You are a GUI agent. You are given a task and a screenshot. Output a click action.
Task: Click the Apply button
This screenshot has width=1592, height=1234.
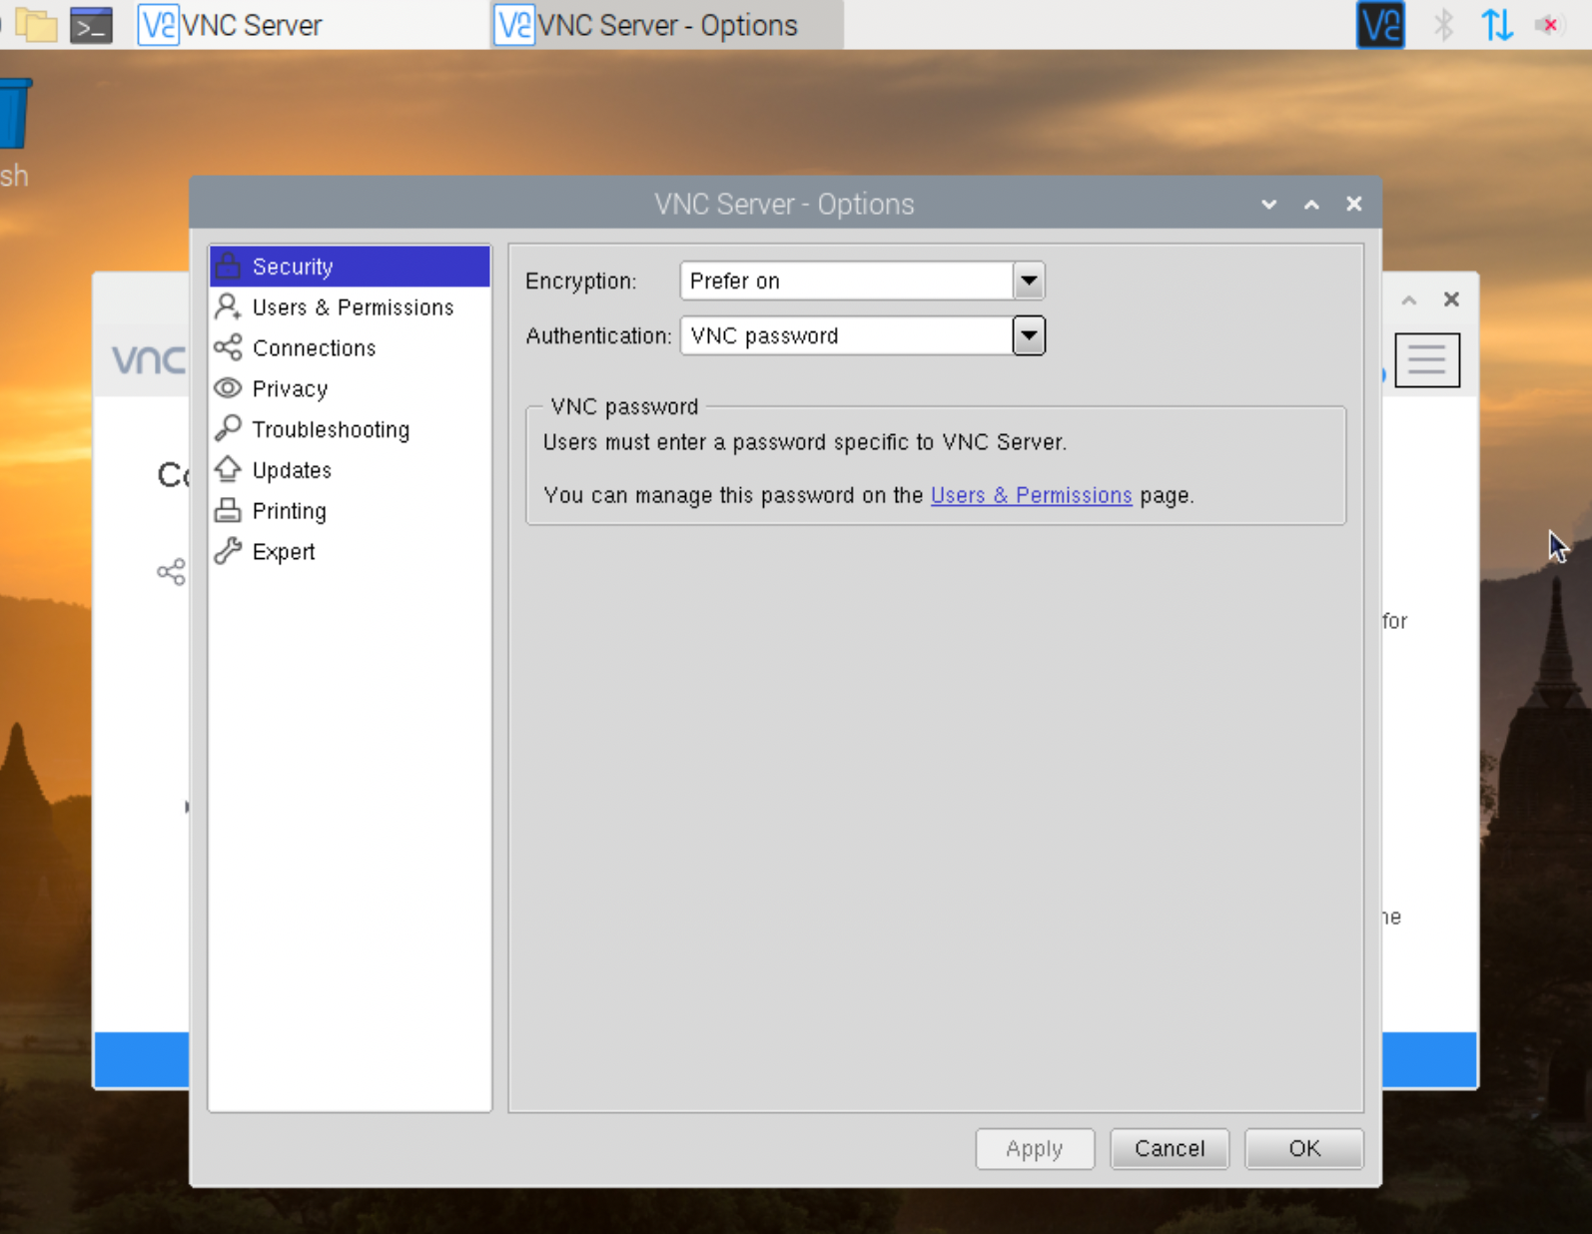[1035, 1148]
